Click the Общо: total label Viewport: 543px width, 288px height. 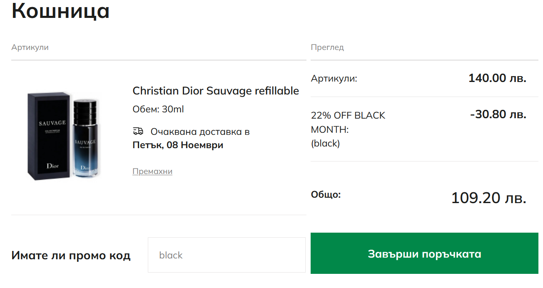tap(326, 195)
